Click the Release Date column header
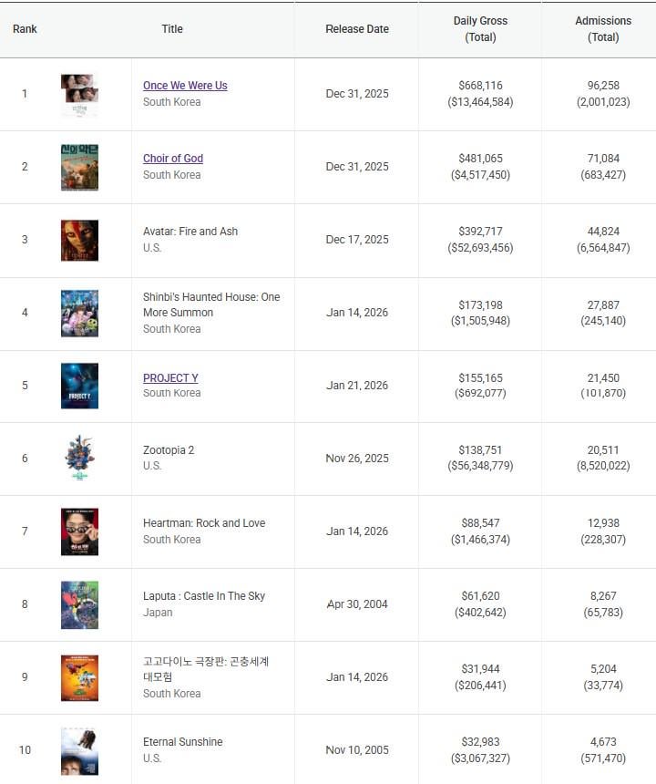656x784 pixels. [x=357, y=29]
